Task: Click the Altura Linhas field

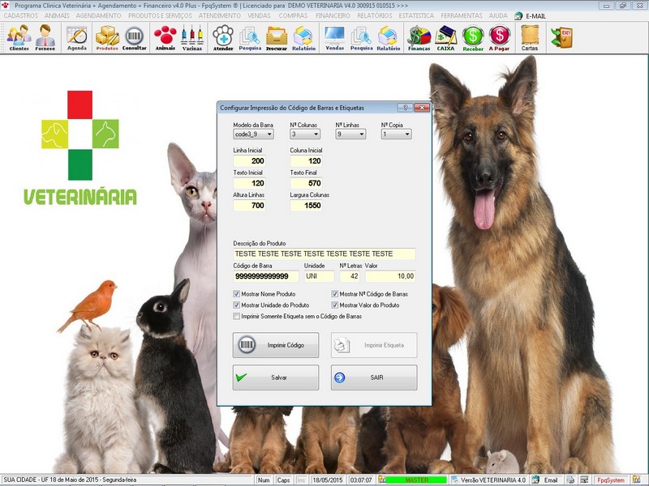Action: tap(249, 206)
